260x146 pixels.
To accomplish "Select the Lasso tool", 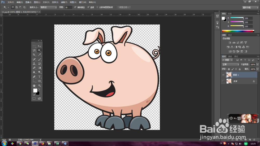I will coord(34,50).
